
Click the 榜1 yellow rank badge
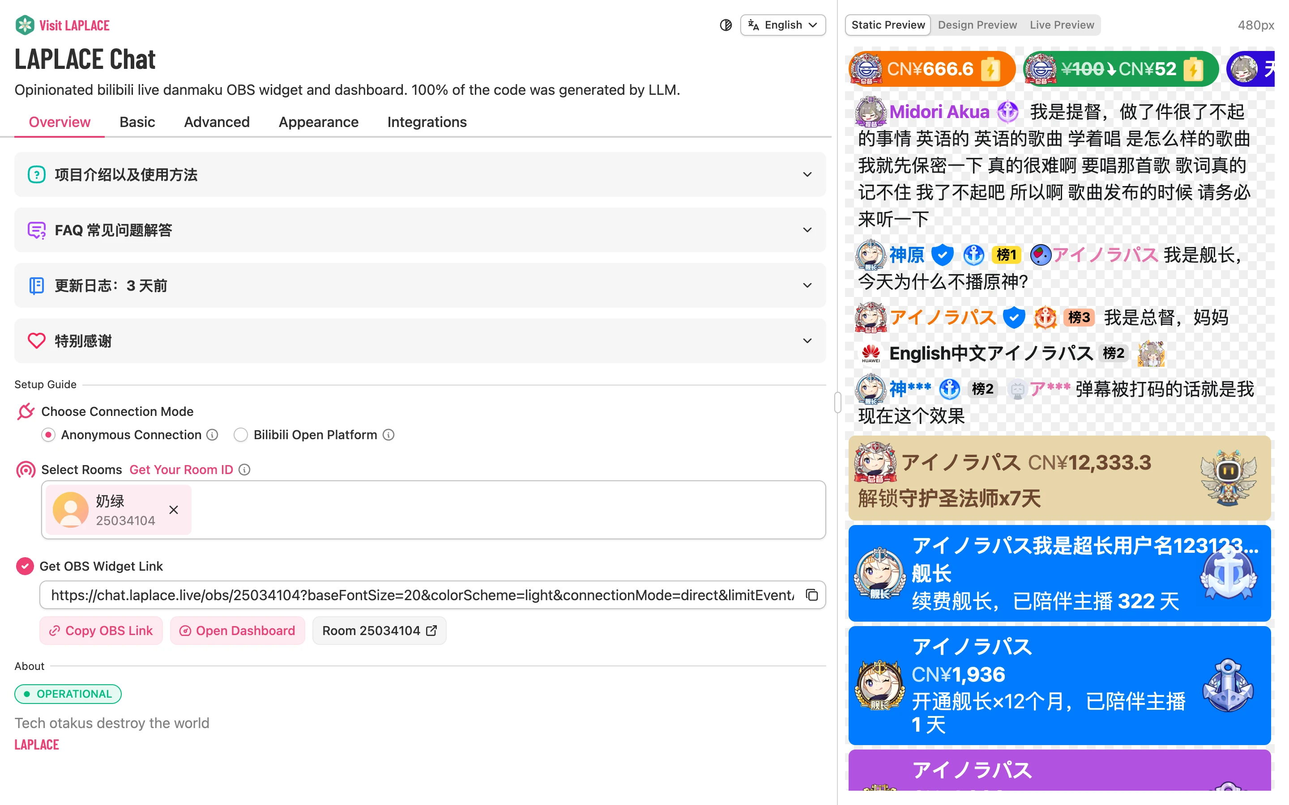(1006, 255)
